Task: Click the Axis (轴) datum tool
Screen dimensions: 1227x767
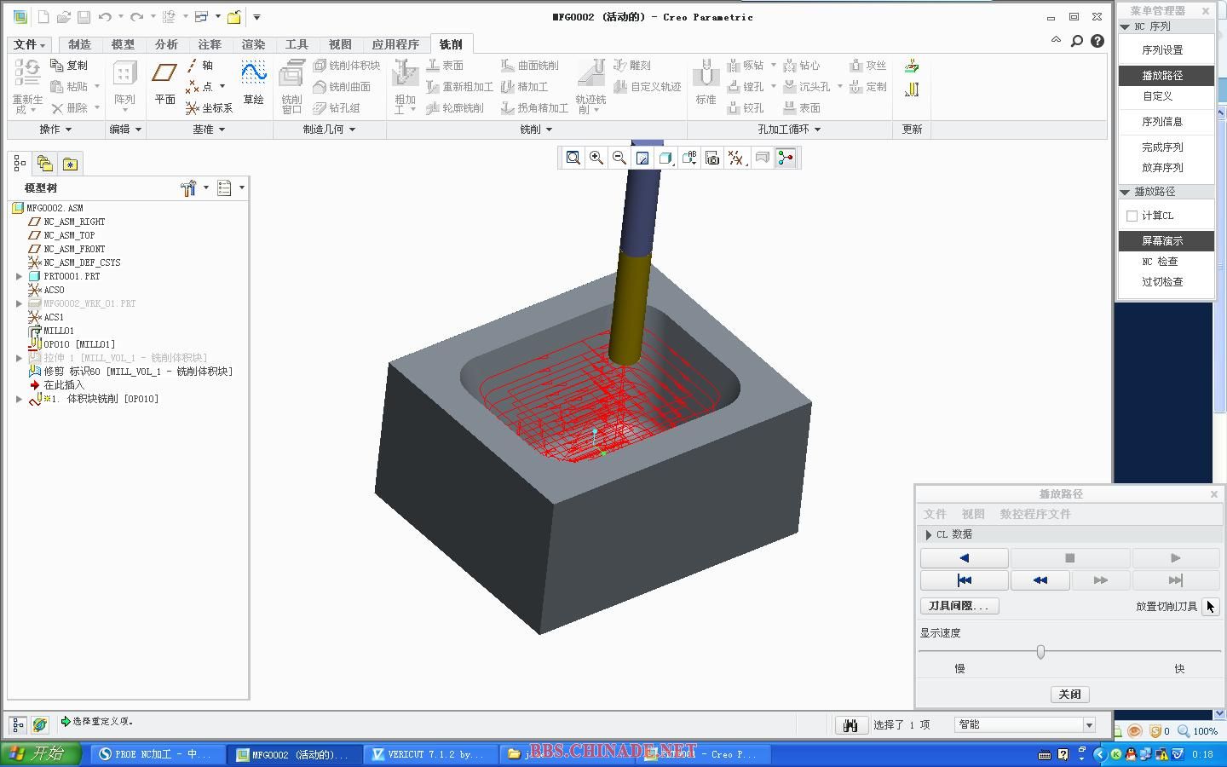Action: [199, 65]
